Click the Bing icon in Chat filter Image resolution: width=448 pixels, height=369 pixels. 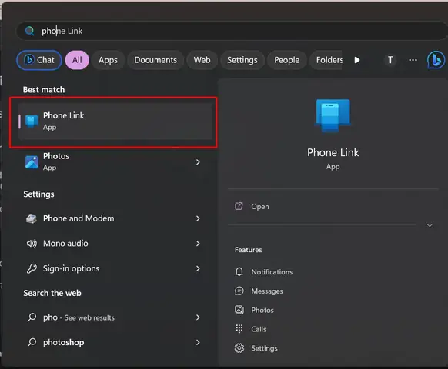[x=28, y=60]
